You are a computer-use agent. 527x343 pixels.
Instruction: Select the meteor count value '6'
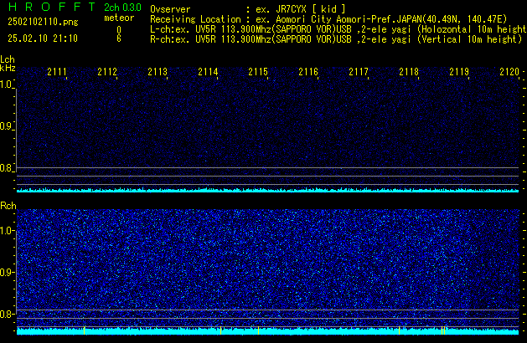[119, 38]
